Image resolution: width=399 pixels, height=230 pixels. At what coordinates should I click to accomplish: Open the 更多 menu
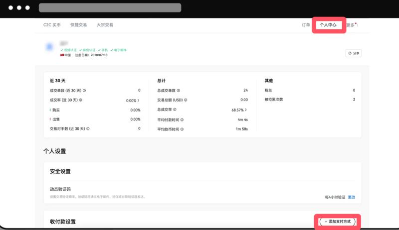(351, 25)
